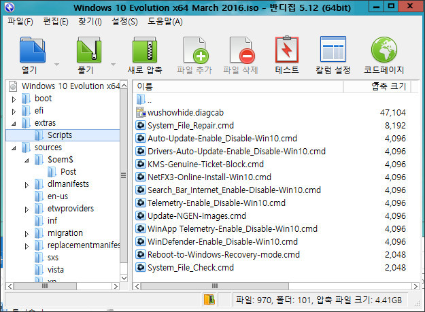Sort by the 이름 column header
425x312 pixels.
point(238,87)
